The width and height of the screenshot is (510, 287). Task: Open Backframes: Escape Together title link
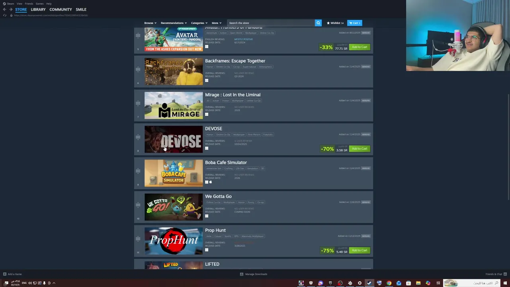pos(235,61)
